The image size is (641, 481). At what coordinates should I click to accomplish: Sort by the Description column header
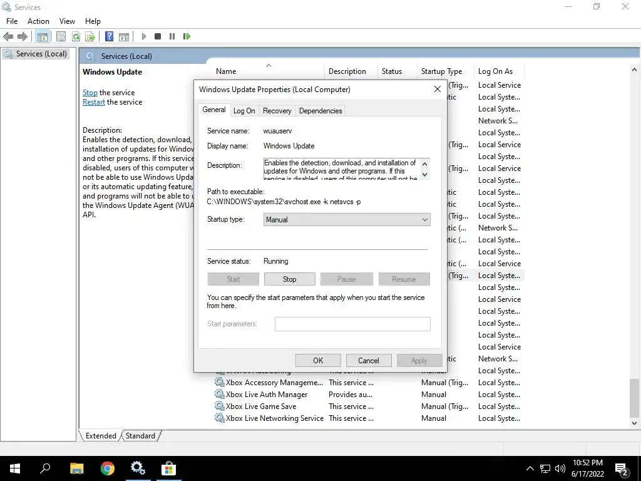(x=351, y=71)
